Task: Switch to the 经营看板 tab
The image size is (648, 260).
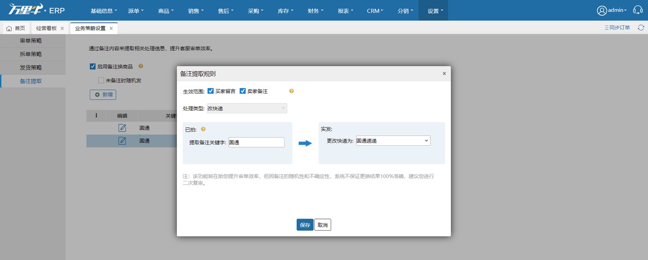Action: pos(46,27)
